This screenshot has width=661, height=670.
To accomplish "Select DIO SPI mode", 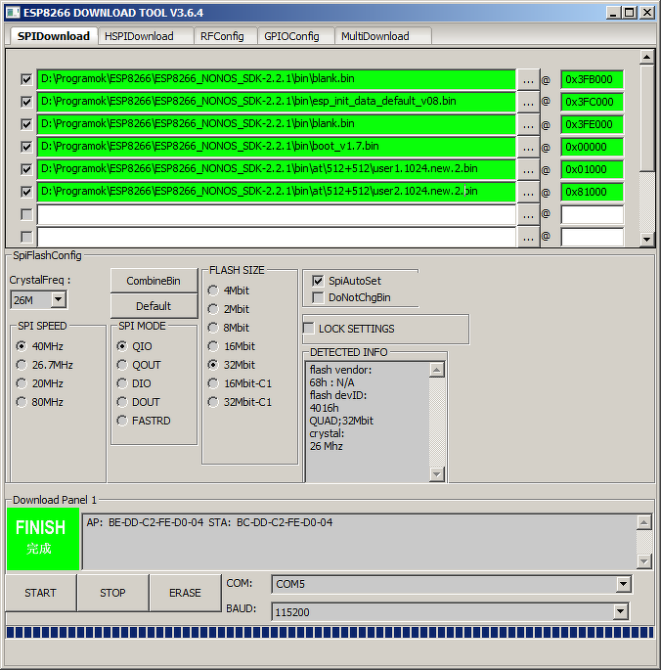I will tap(134, 383).
